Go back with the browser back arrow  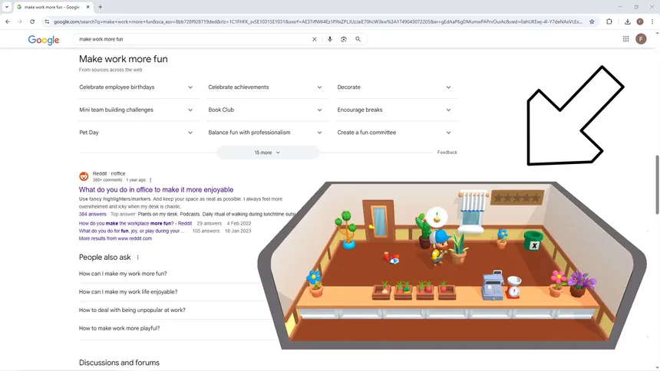[8, 21]
